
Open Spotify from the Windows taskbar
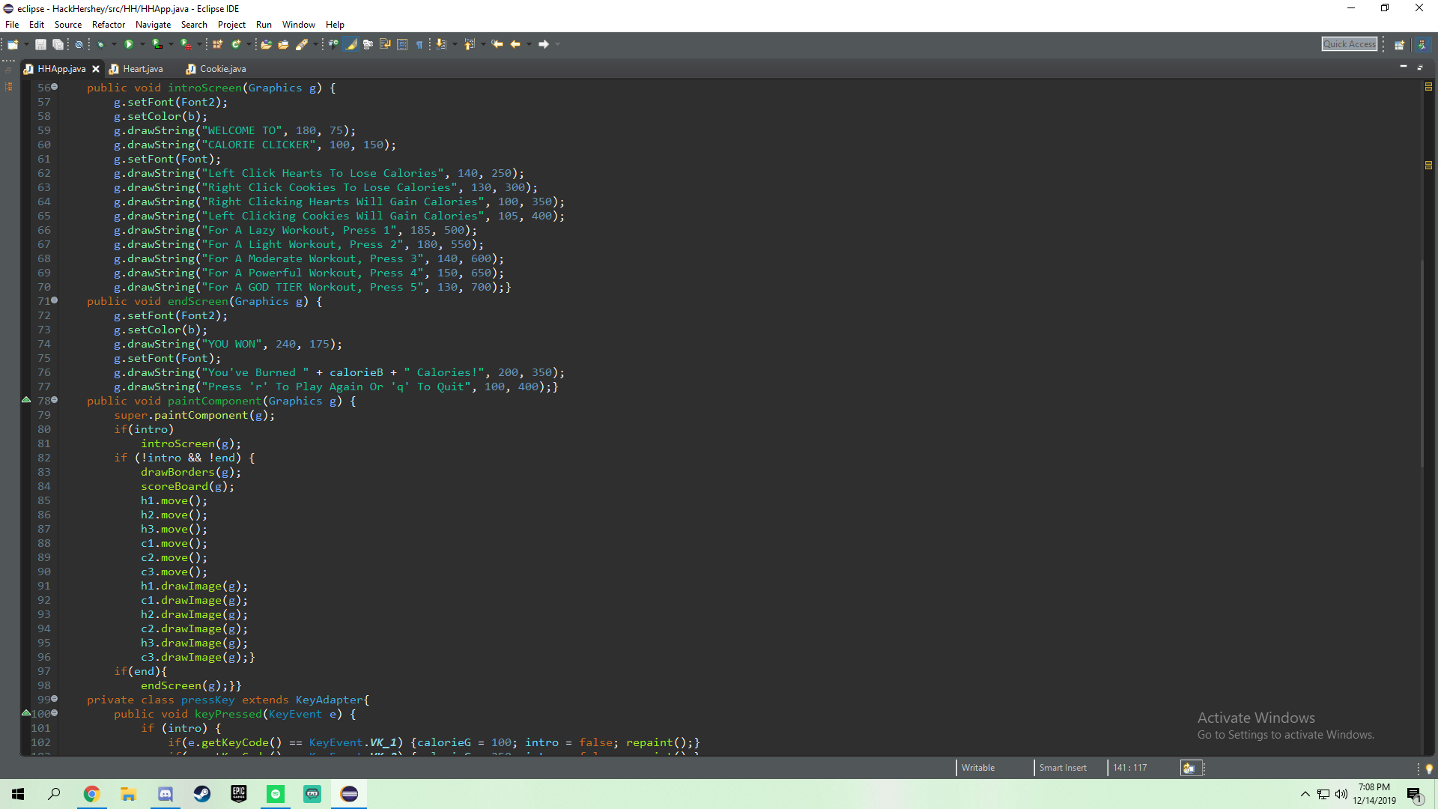click(x=276, y=794)
